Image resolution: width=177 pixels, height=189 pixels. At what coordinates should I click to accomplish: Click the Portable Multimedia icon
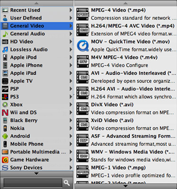click(5, 152)
